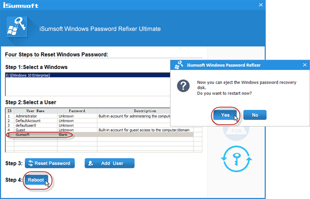This screenshot has height=199, width=310.
Task: Click the question mark icon in dialog
Action: coord(183,86)
